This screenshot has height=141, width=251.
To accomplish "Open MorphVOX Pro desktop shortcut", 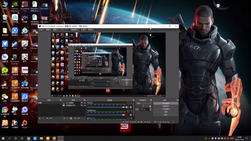I will click(25, 6).
